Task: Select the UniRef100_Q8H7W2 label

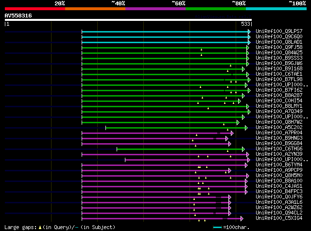Action: tap(279, 122)
